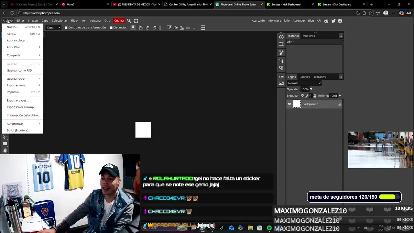Open the CSS panel icon

click(281, 77)
